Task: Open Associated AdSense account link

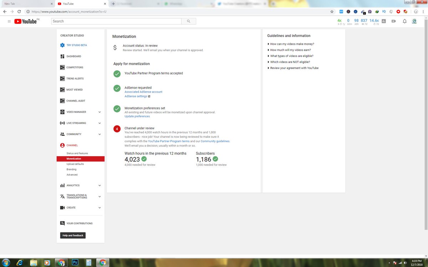Action: (143, 92)
